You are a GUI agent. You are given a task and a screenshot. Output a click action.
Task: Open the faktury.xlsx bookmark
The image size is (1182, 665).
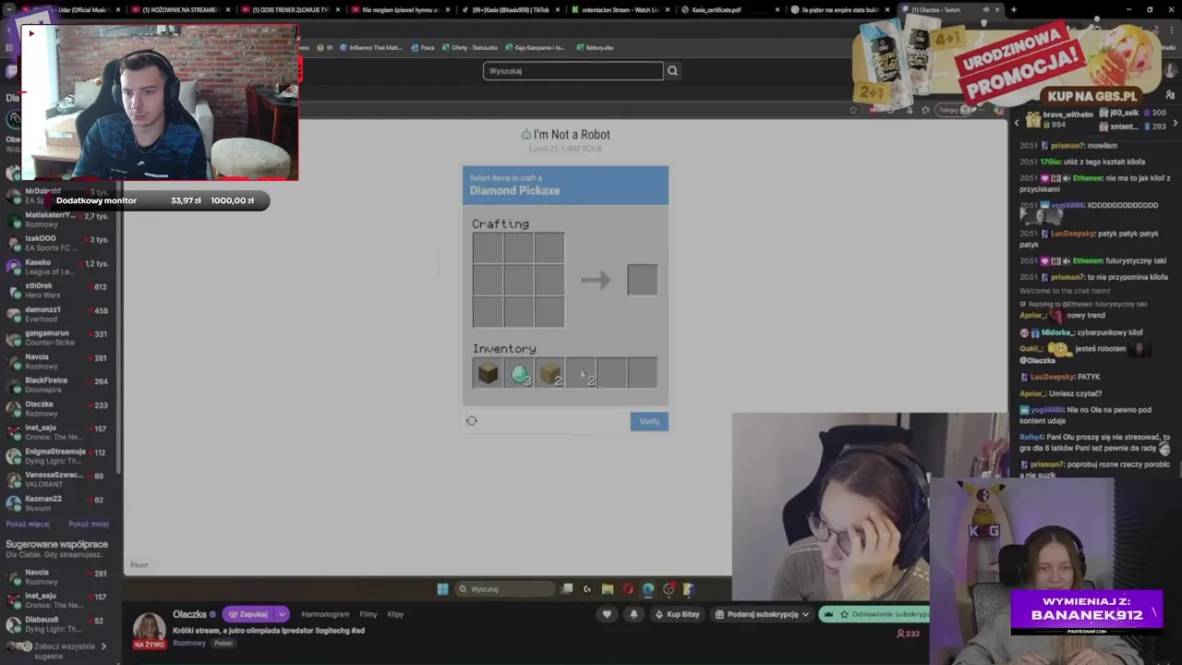click(594, 47)
